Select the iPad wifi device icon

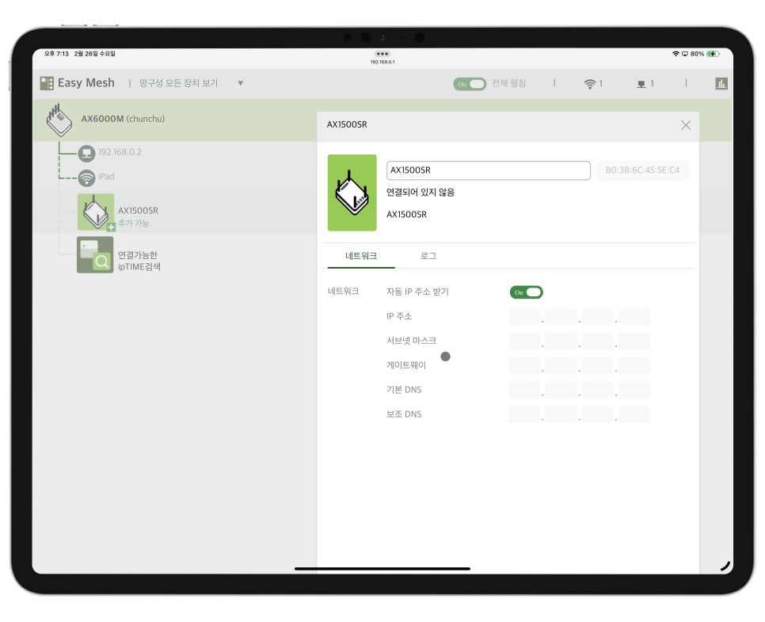86,177
